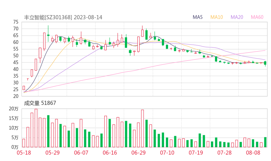Click the first red candlestick near price 25
271x161 pixels.
[24, 88]
